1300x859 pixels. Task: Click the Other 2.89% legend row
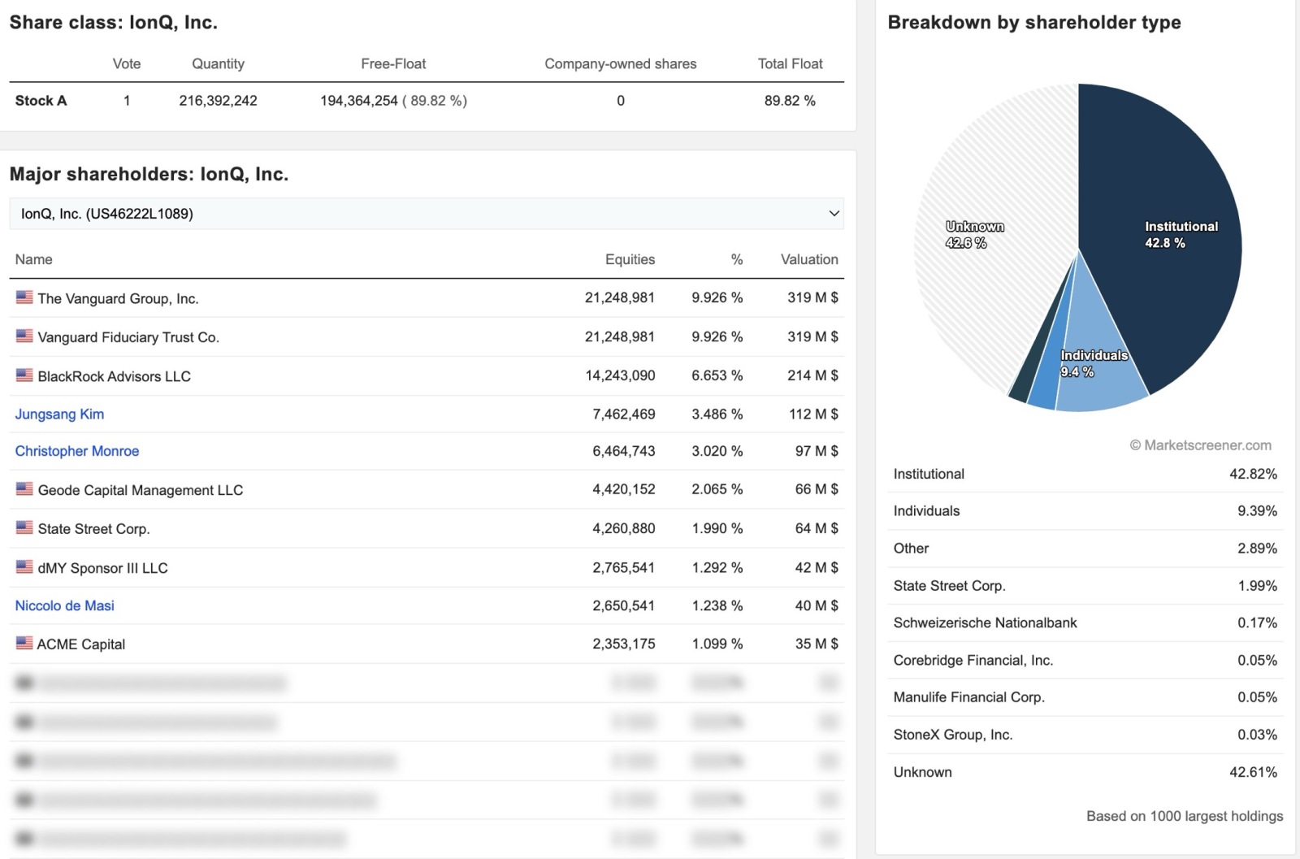click(1085, 548)
